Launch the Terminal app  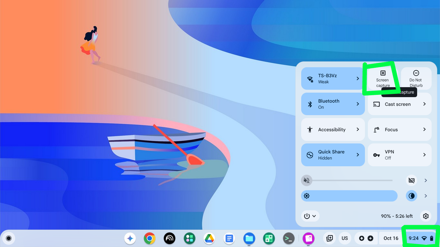[289, 238]
